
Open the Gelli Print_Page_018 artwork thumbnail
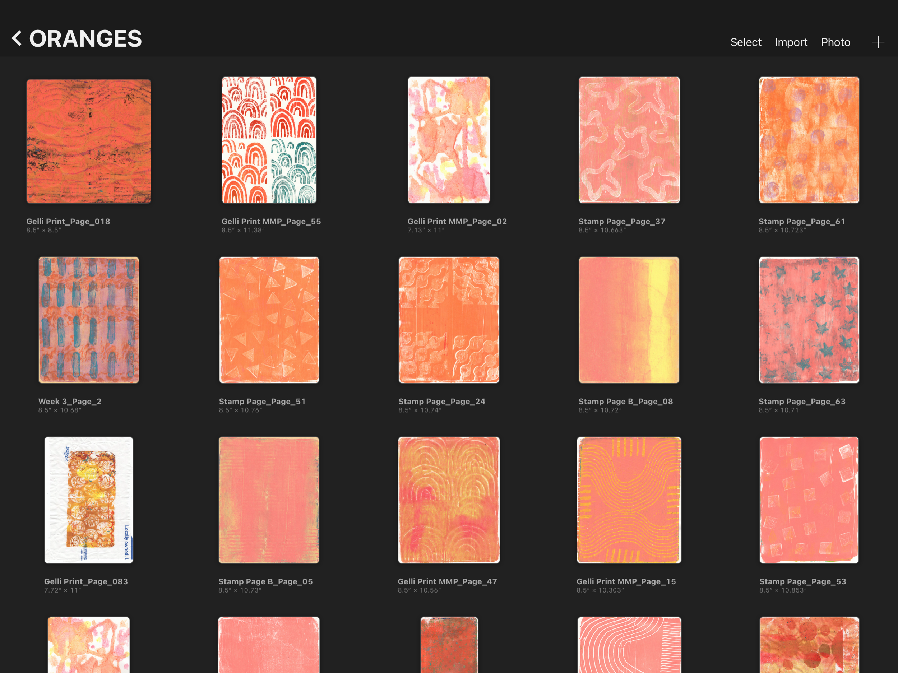coord(88,141)
